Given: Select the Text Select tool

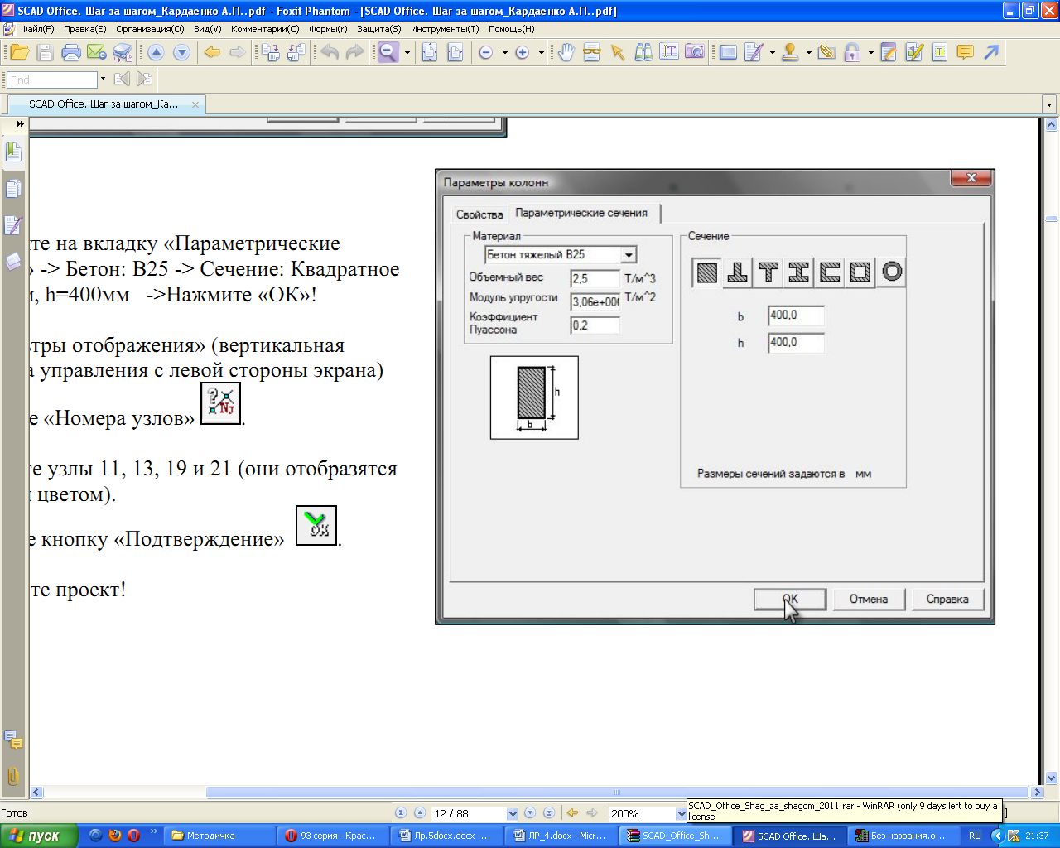Looking at the screenshot, I should click(x=669, y=52).
